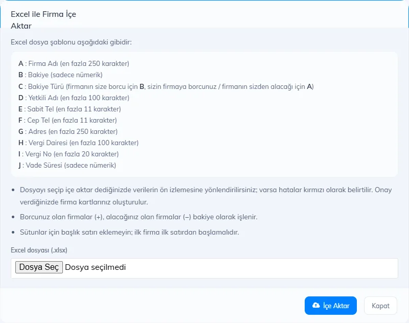Click the 'E : Sabit Tel' template line
This screenshot has height=323, width=409.
70,109
